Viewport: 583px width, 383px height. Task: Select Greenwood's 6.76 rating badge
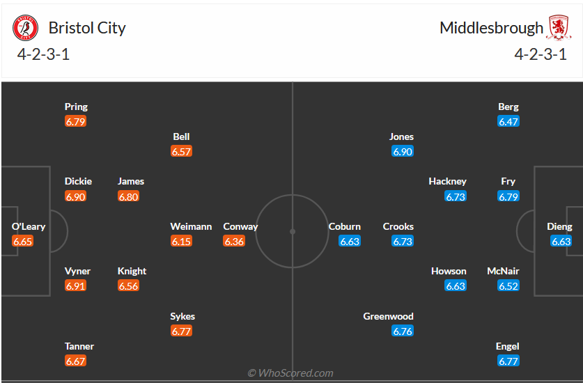tap(403, 331)
